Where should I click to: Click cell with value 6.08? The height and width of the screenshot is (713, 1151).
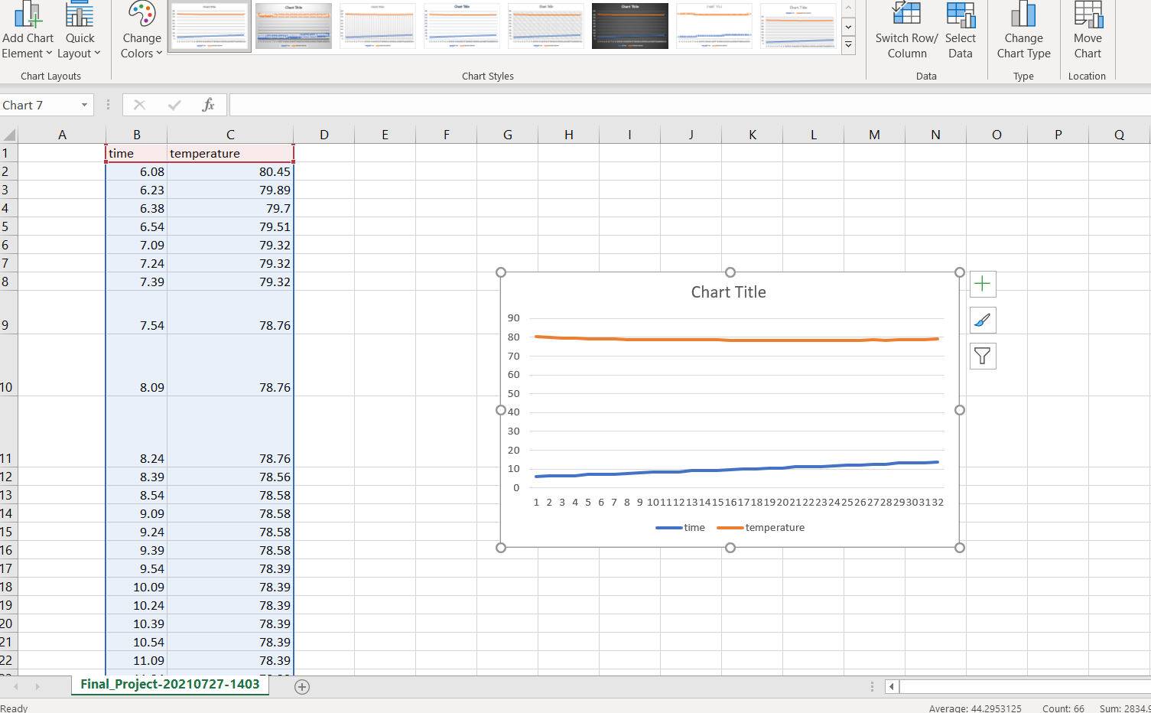coord(137,171)
